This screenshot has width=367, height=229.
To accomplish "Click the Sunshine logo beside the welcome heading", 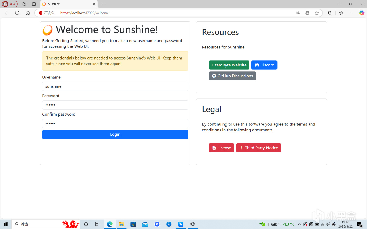I will 48,30.
